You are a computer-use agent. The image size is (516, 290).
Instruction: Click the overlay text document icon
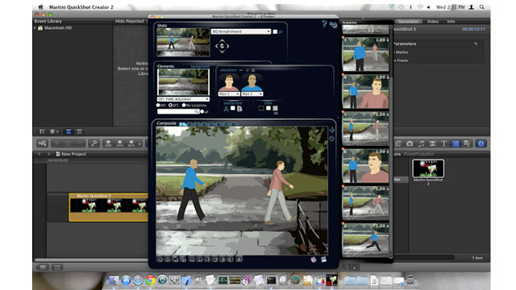coord(239,109)
